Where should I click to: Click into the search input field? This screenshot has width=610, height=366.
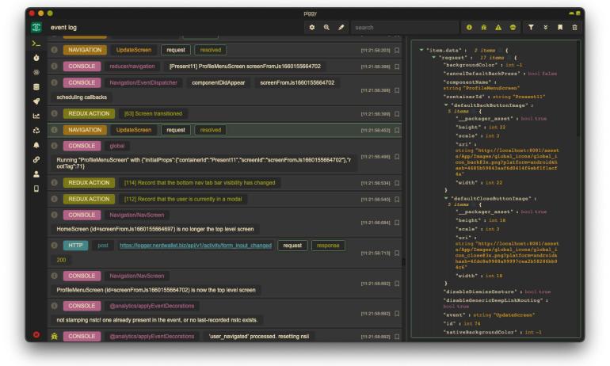(x=404, y=27)
